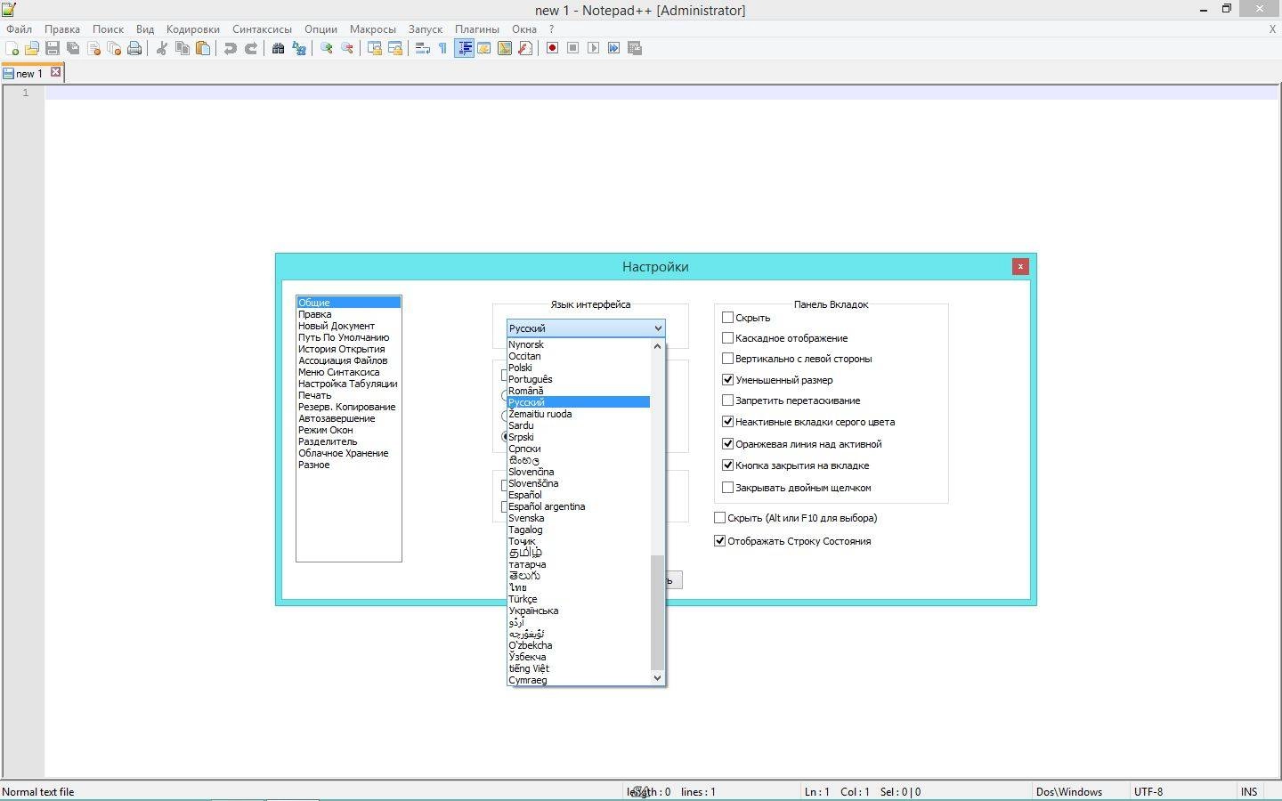Enable Закрывать двойным щелчком checkbox
The width and height of the screenshot is (1282, 801).
coord(727,487)
